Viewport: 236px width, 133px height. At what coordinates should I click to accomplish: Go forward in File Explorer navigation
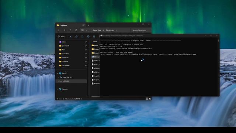point(65,30)
